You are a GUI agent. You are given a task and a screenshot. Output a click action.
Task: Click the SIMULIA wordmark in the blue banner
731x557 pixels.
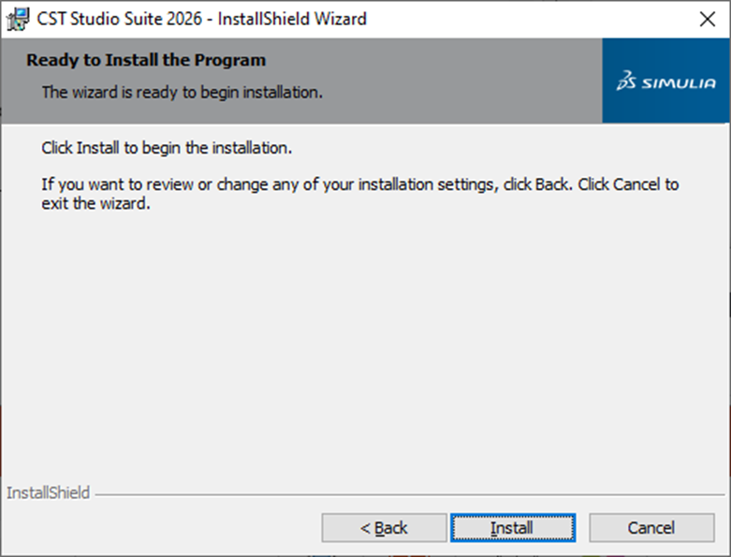[680, 83]
